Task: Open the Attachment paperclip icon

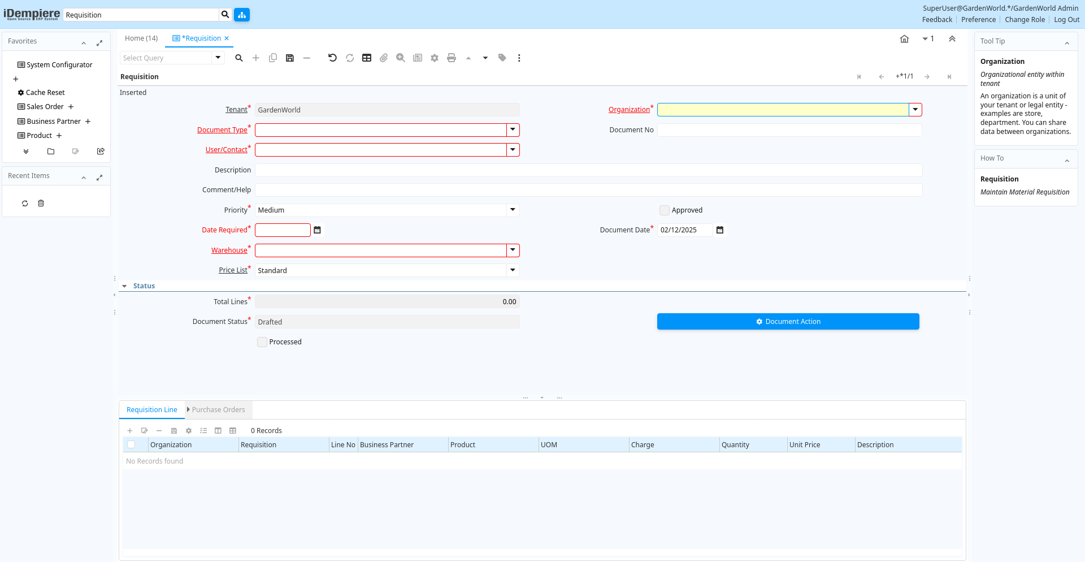Action: pyautogui.click(x=384, y=58)
